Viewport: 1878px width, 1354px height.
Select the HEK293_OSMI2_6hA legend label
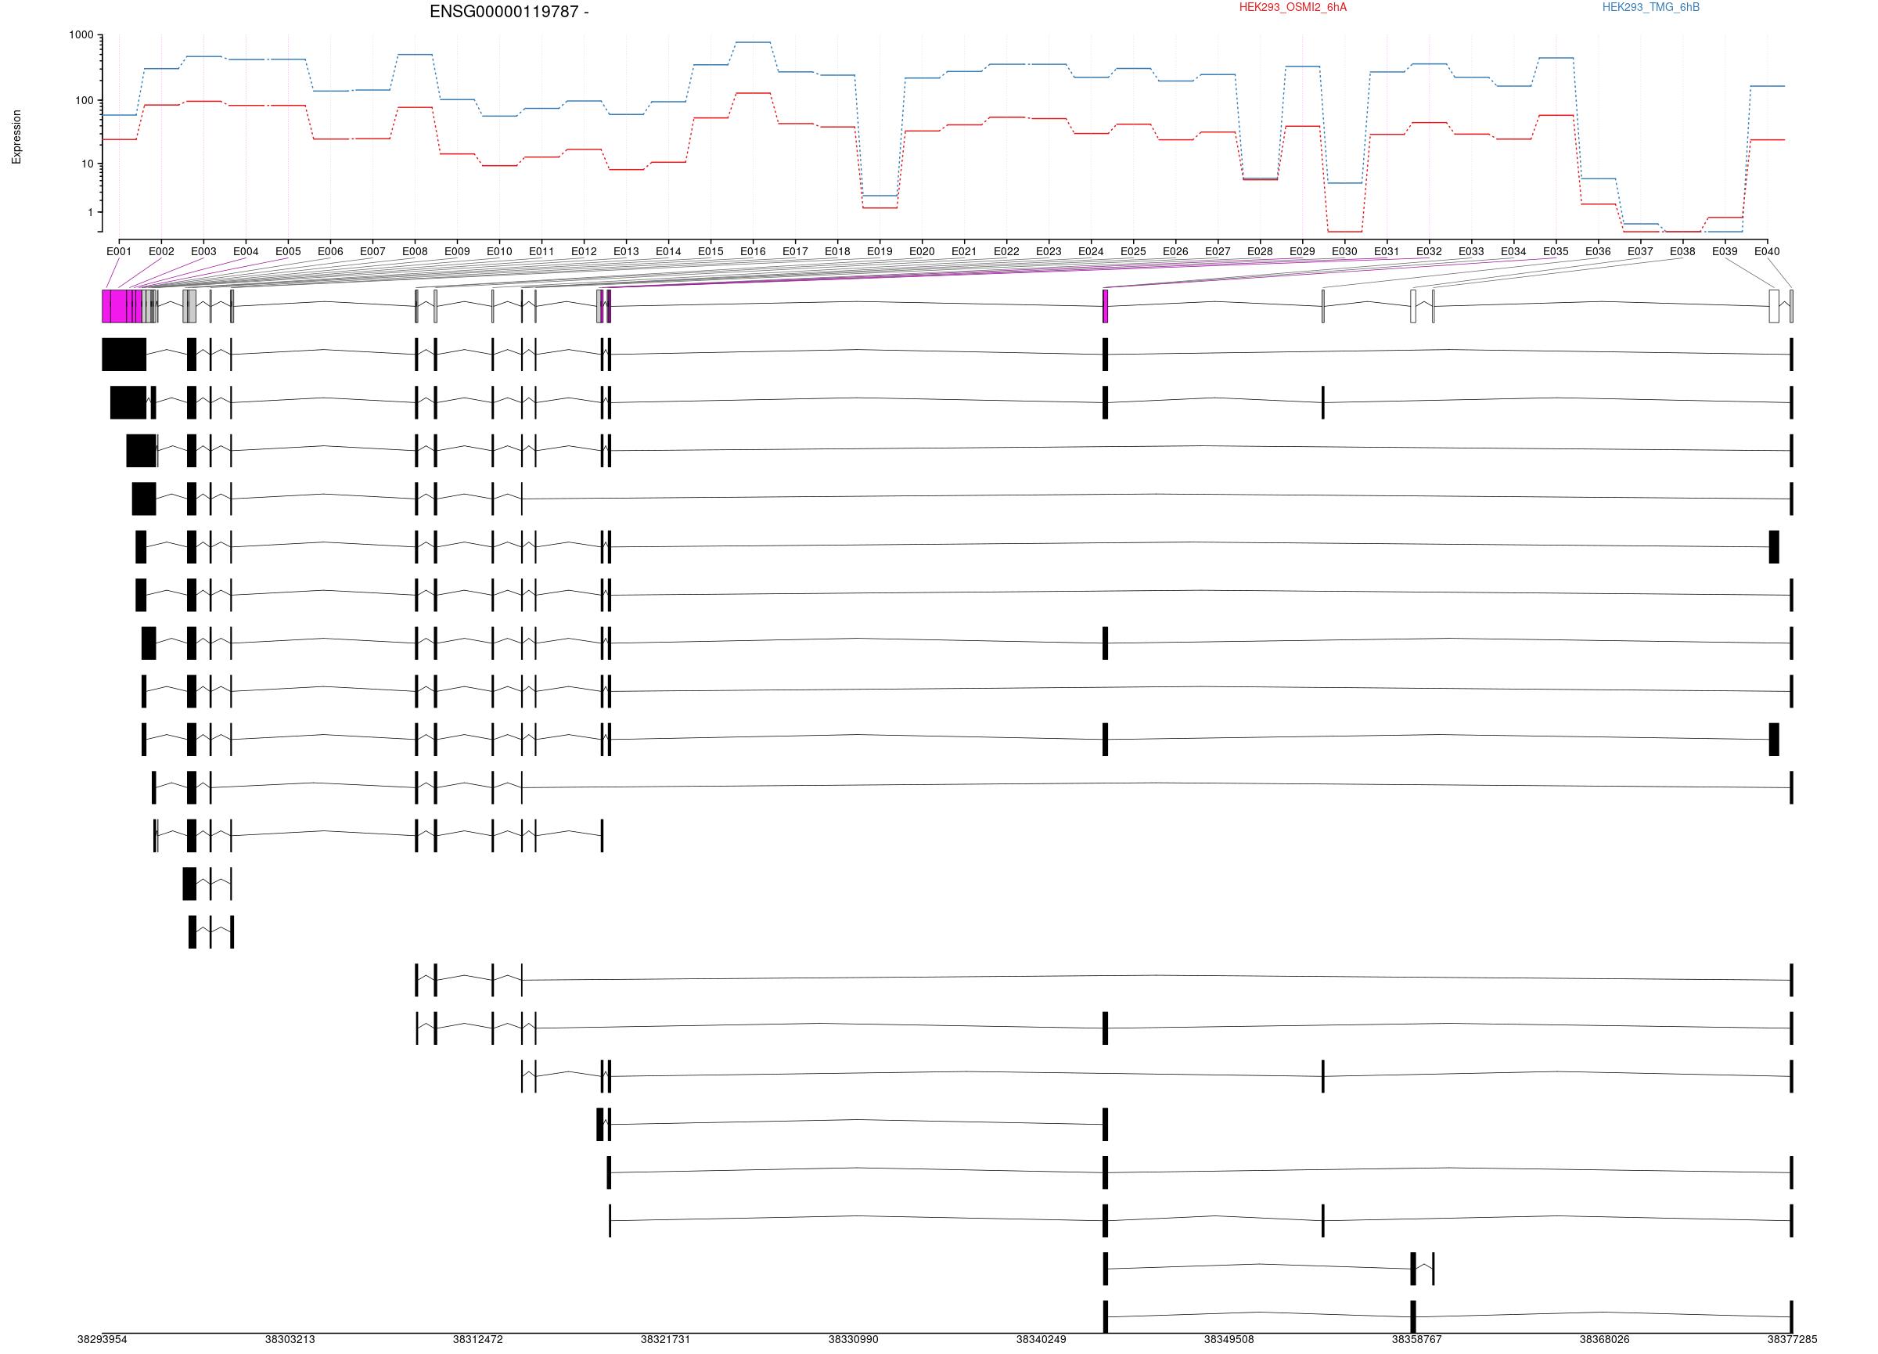point(1293,8)
